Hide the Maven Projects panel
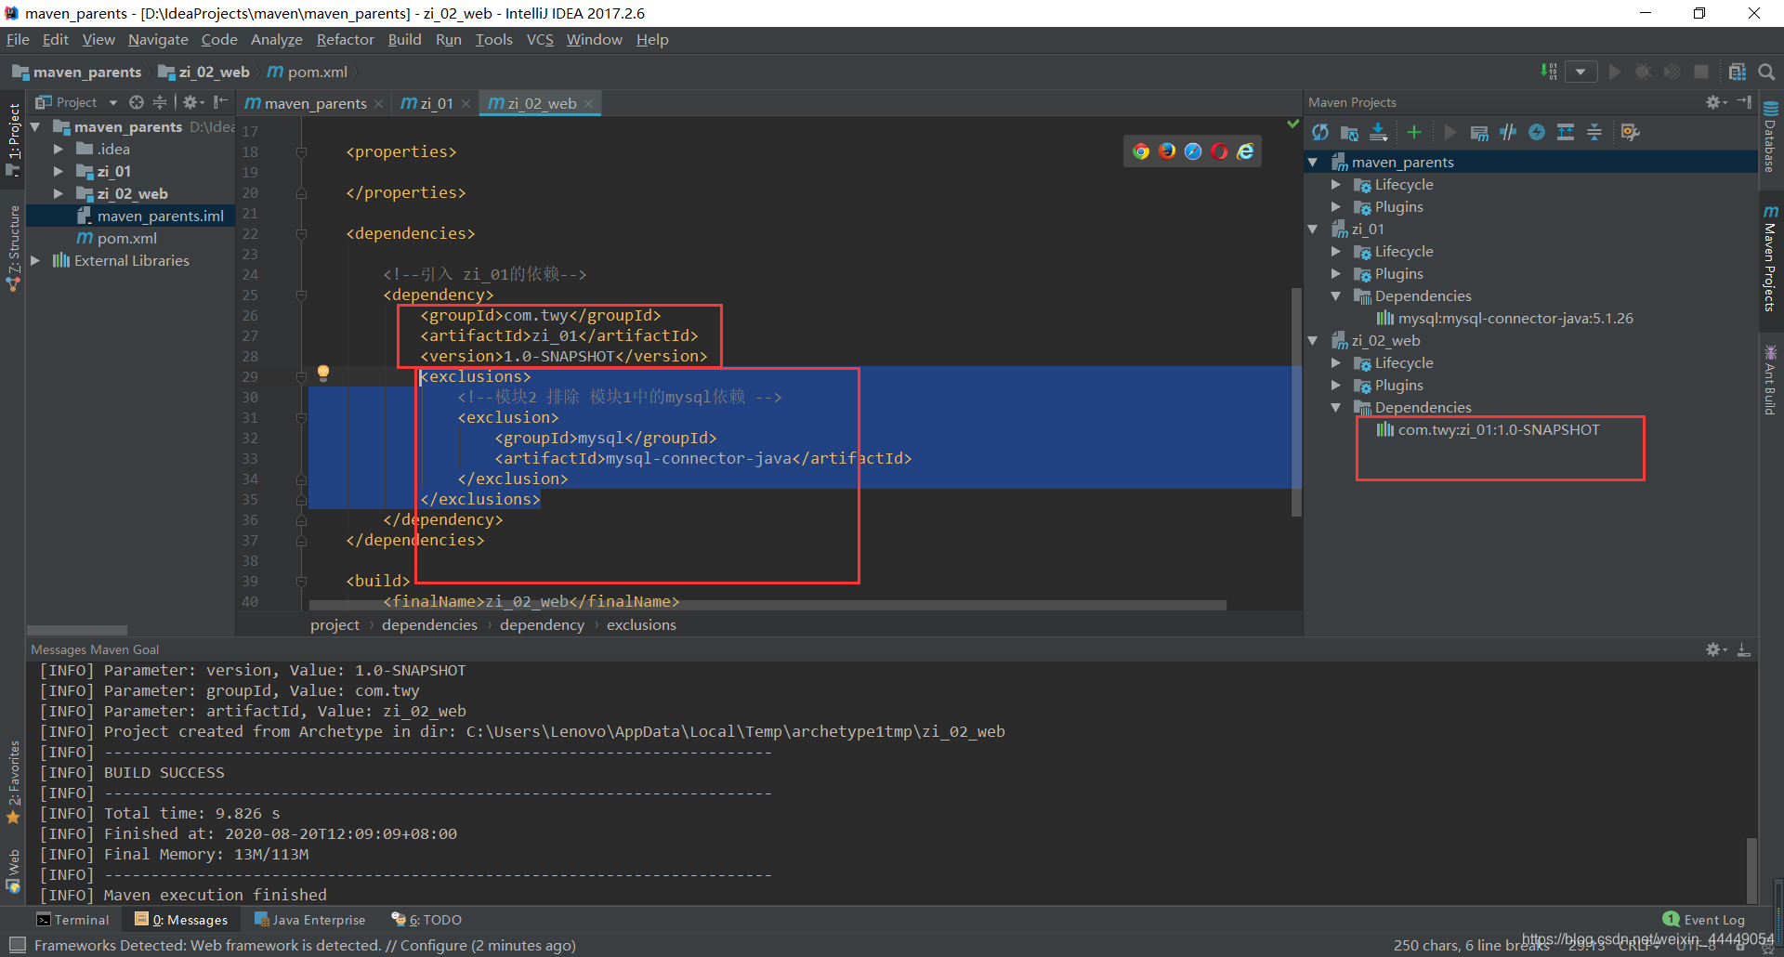Image resolution: width=1784 pixels, height=957 pixels. click(x=1744, y=102)
